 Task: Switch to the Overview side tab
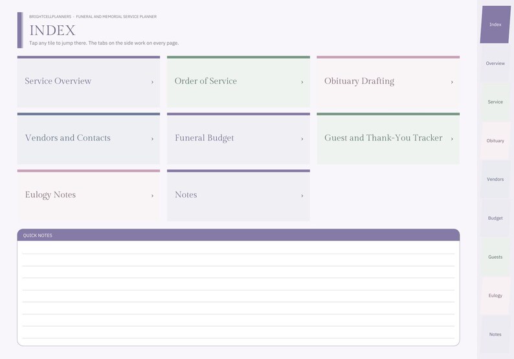coord(495,63)
